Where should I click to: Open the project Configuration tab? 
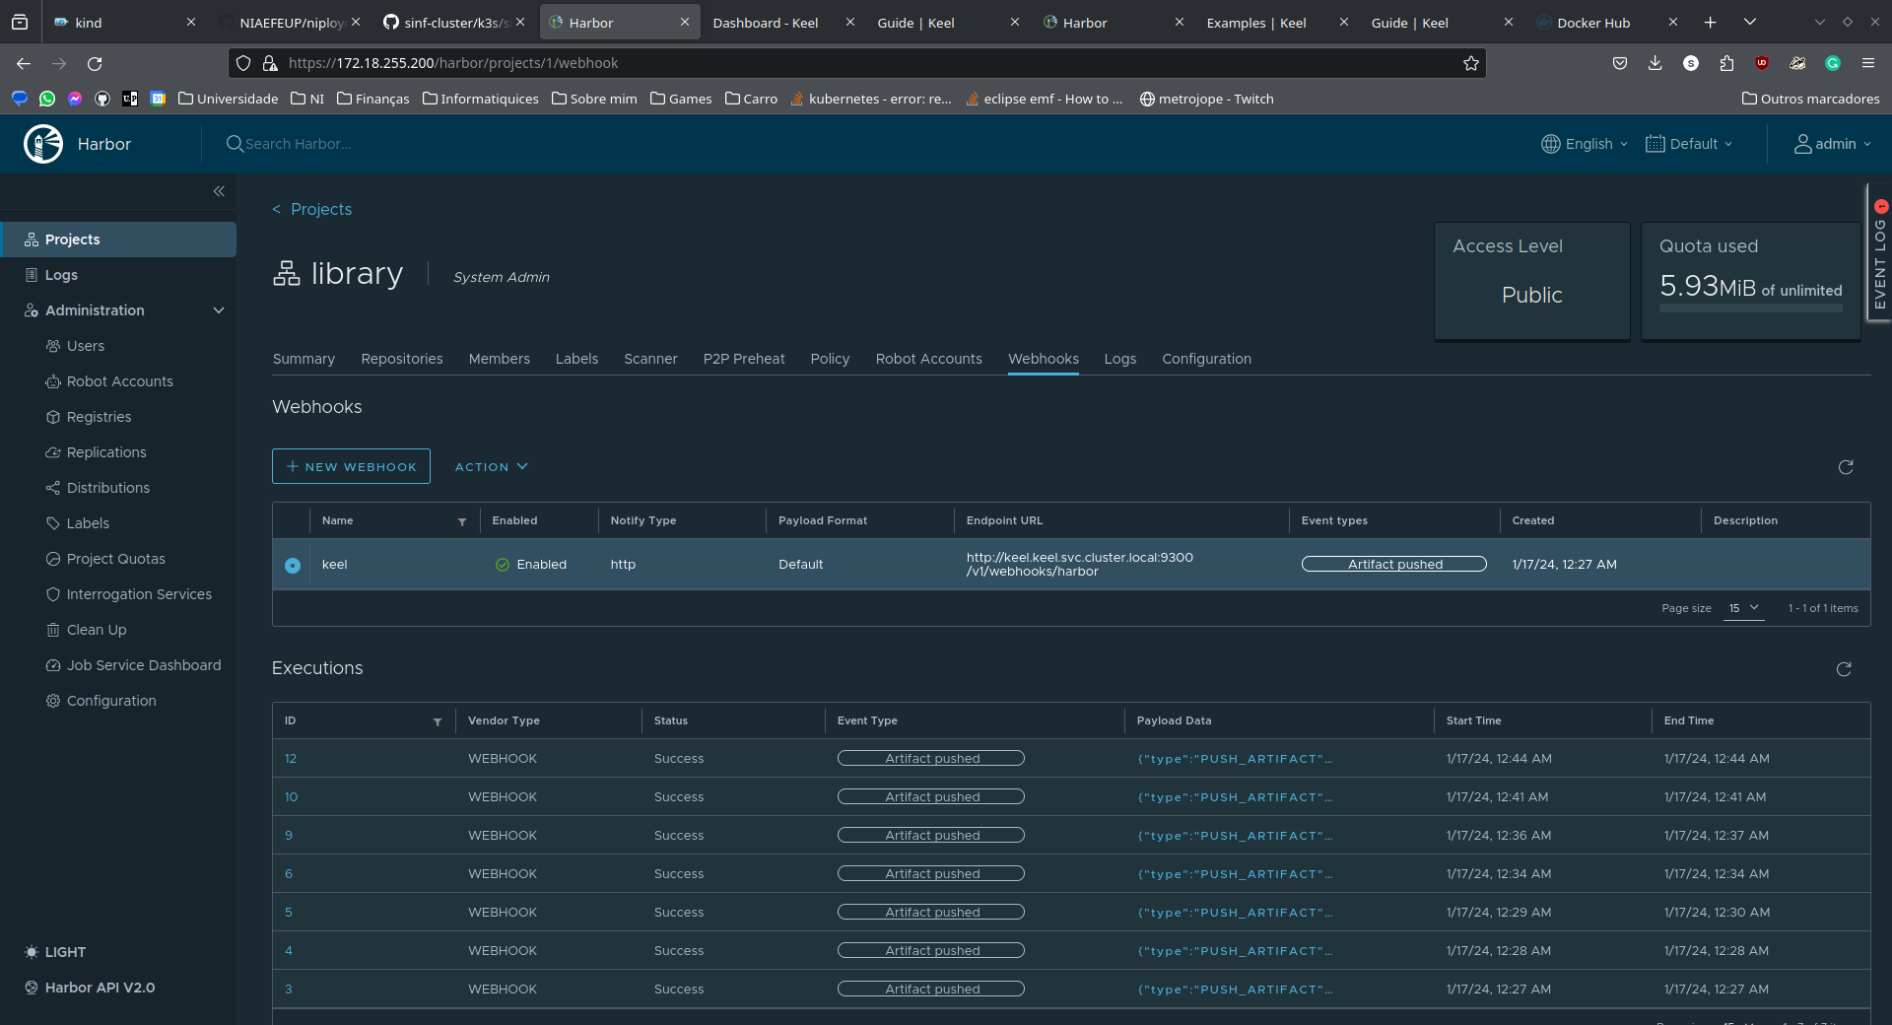pyautogui.click(x=1206, y=359)
